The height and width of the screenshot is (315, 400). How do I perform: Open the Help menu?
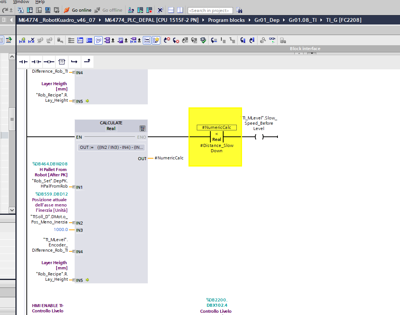click(x=40, y=2)
